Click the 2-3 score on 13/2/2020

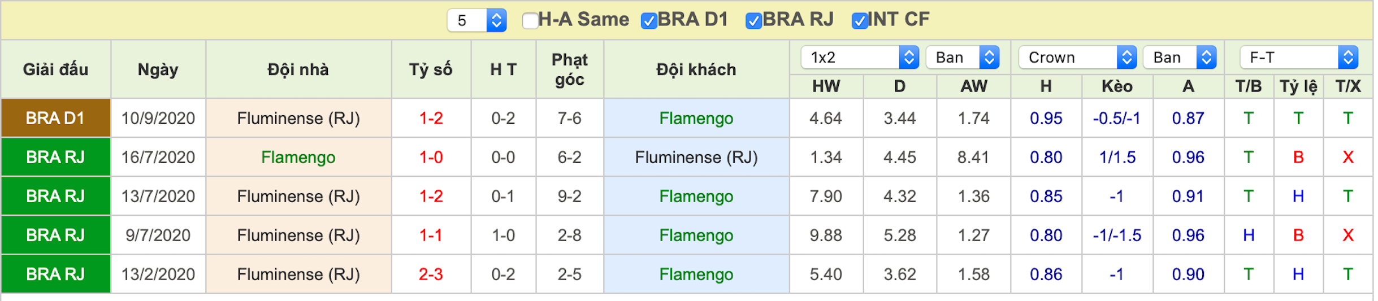[431, 274]
